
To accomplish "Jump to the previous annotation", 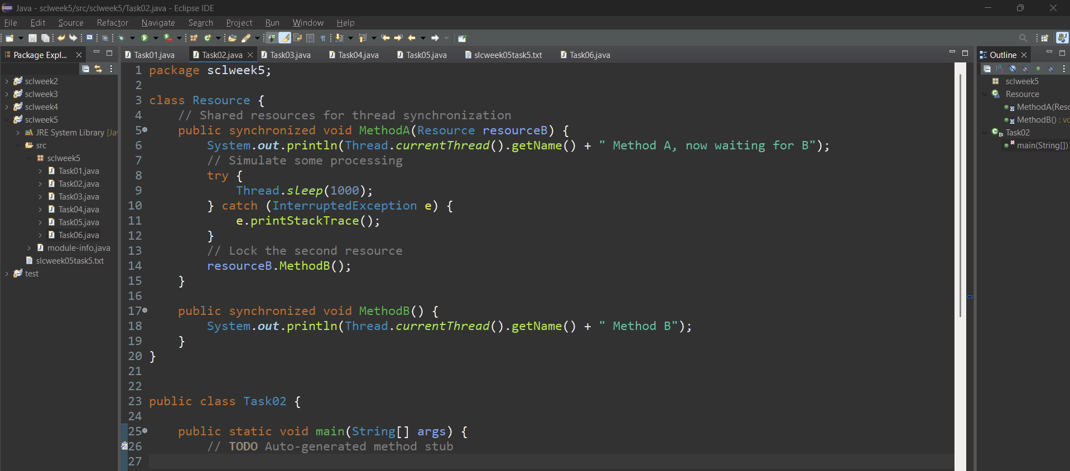I will [363, 38].
